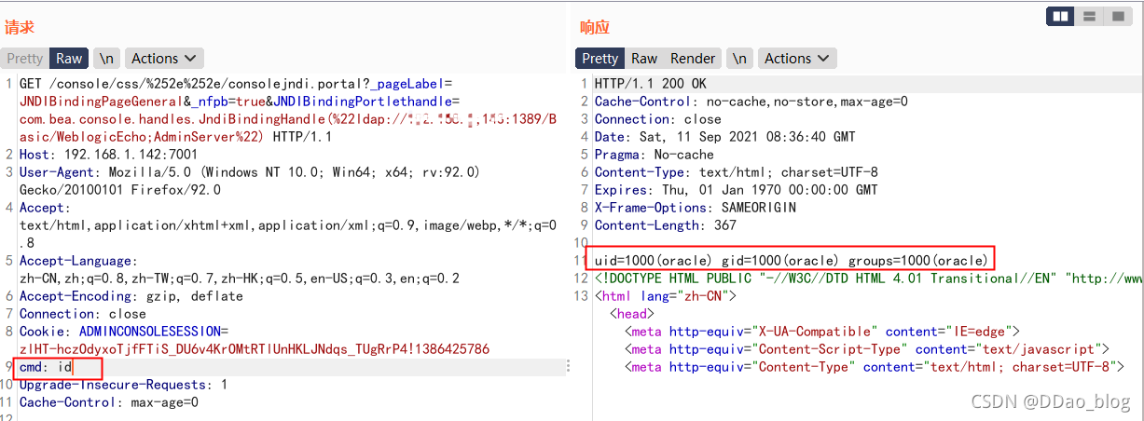Click the '<html lang="zh-CN">' line

(666, 296)
